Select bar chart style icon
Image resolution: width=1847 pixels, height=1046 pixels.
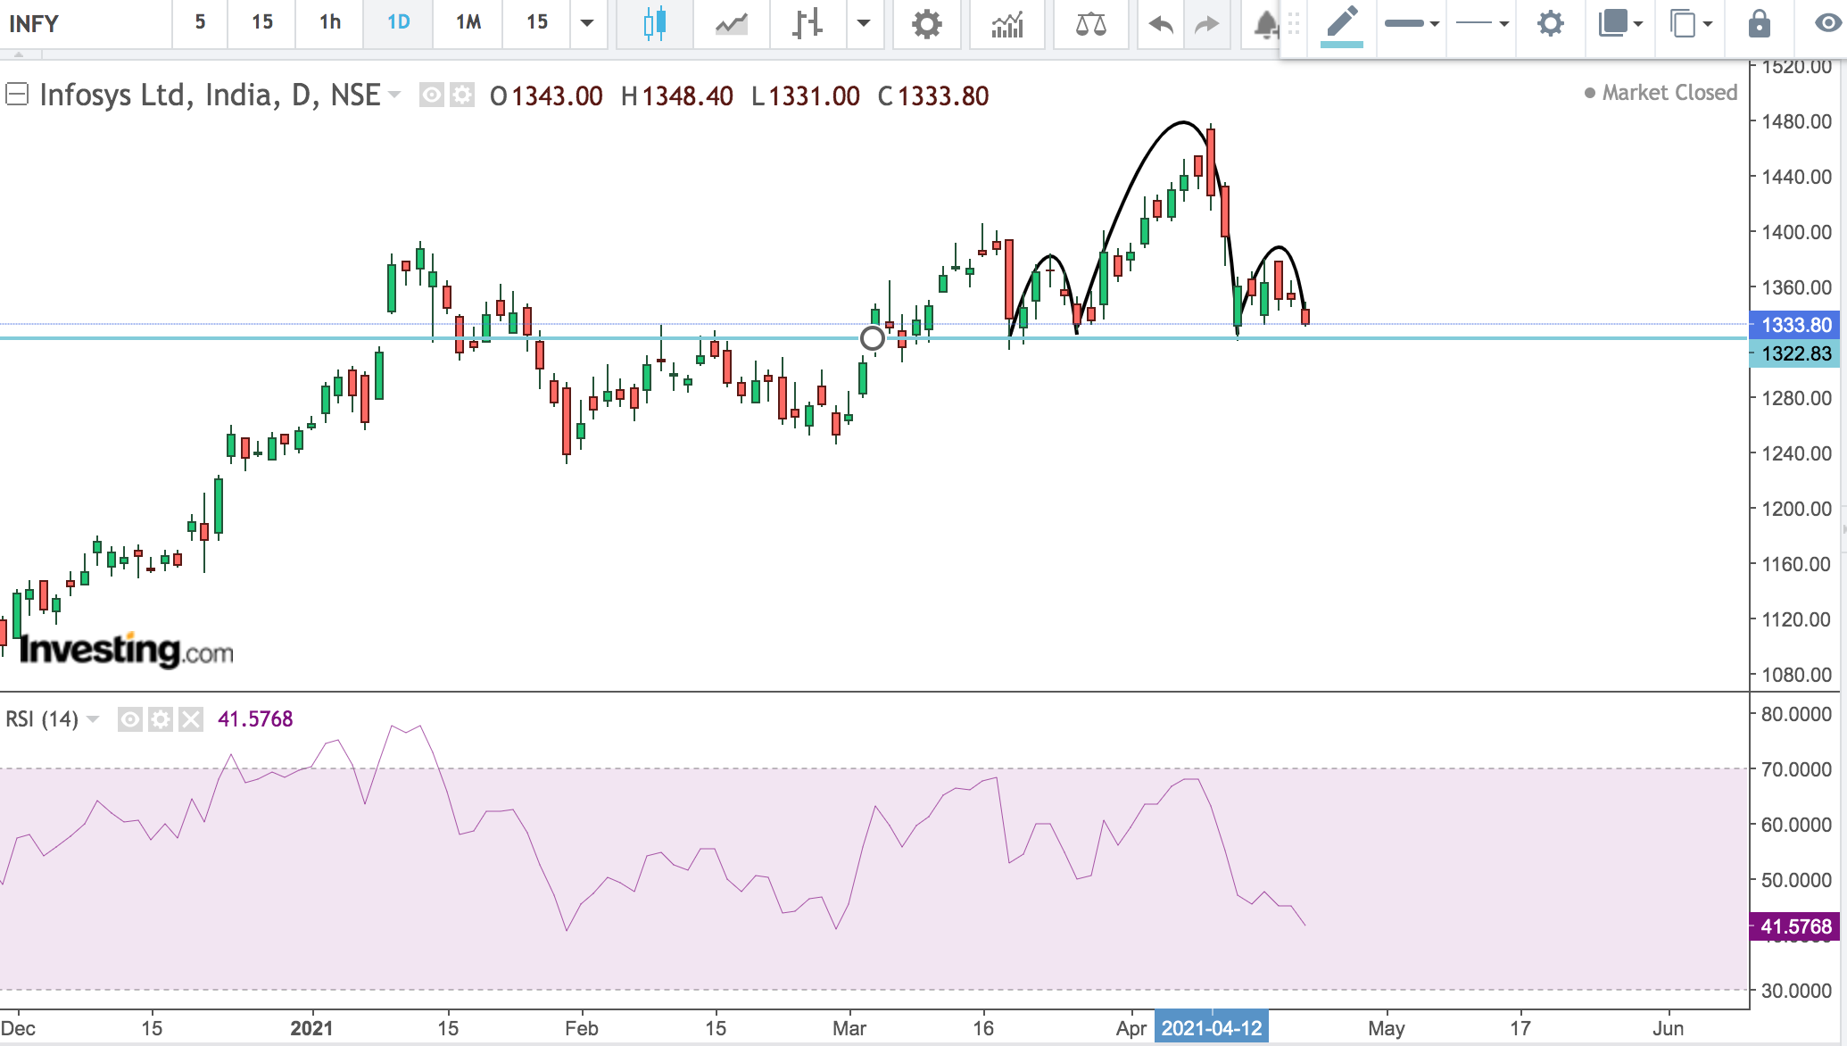coord(807,24)
